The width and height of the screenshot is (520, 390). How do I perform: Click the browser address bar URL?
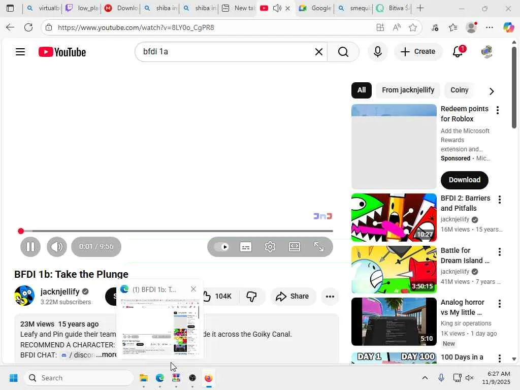coord(136,27)
